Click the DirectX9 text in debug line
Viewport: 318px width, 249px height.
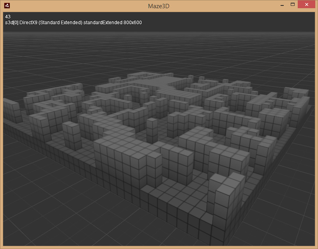[x=31, y=23]
